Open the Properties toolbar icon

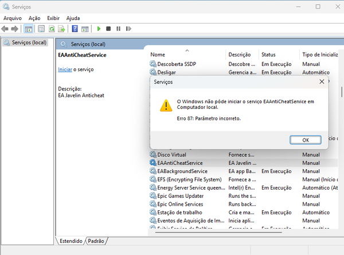pos(41,29)
